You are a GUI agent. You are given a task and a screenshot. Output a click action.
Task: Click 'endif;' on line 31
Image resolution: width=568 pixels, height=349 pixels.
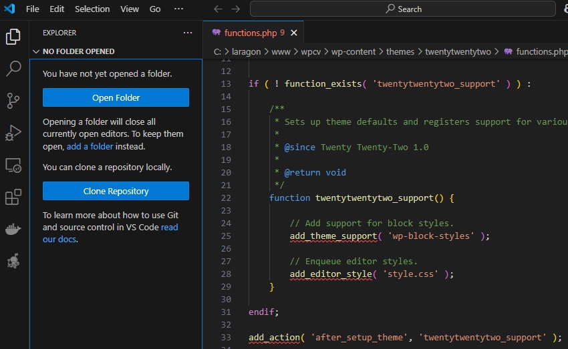[264, 312]
